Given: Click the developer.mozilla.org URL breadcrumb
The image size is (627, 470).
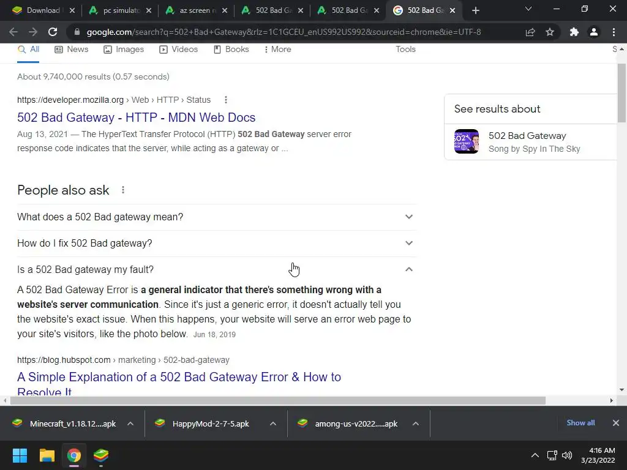Looking at the screenshot, I should pos(113,100).
